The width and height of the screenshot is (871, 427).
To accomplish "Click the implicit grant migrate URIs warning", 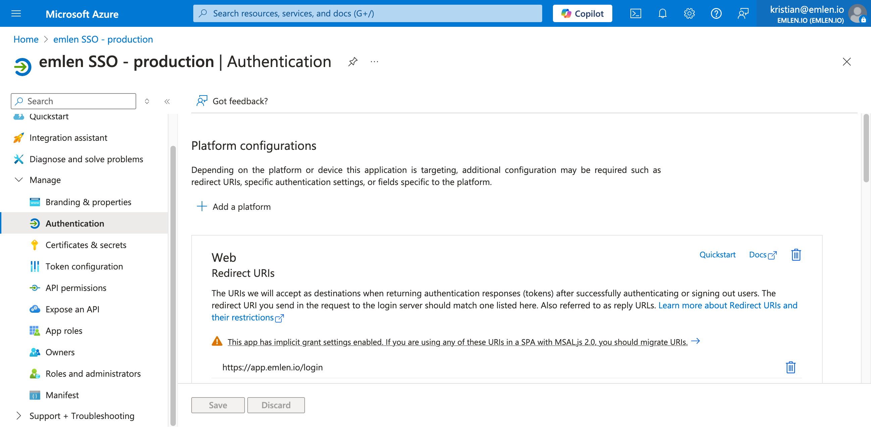I will (x=457, y=342).
